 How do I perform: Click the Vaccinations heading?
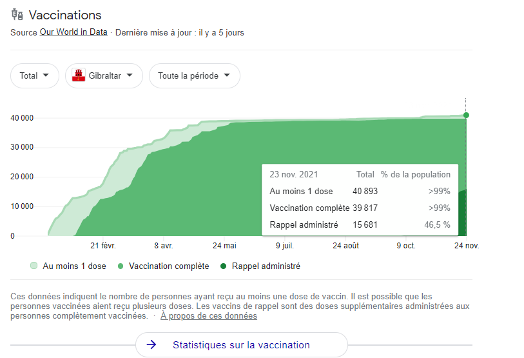click(x=65, y=15)
